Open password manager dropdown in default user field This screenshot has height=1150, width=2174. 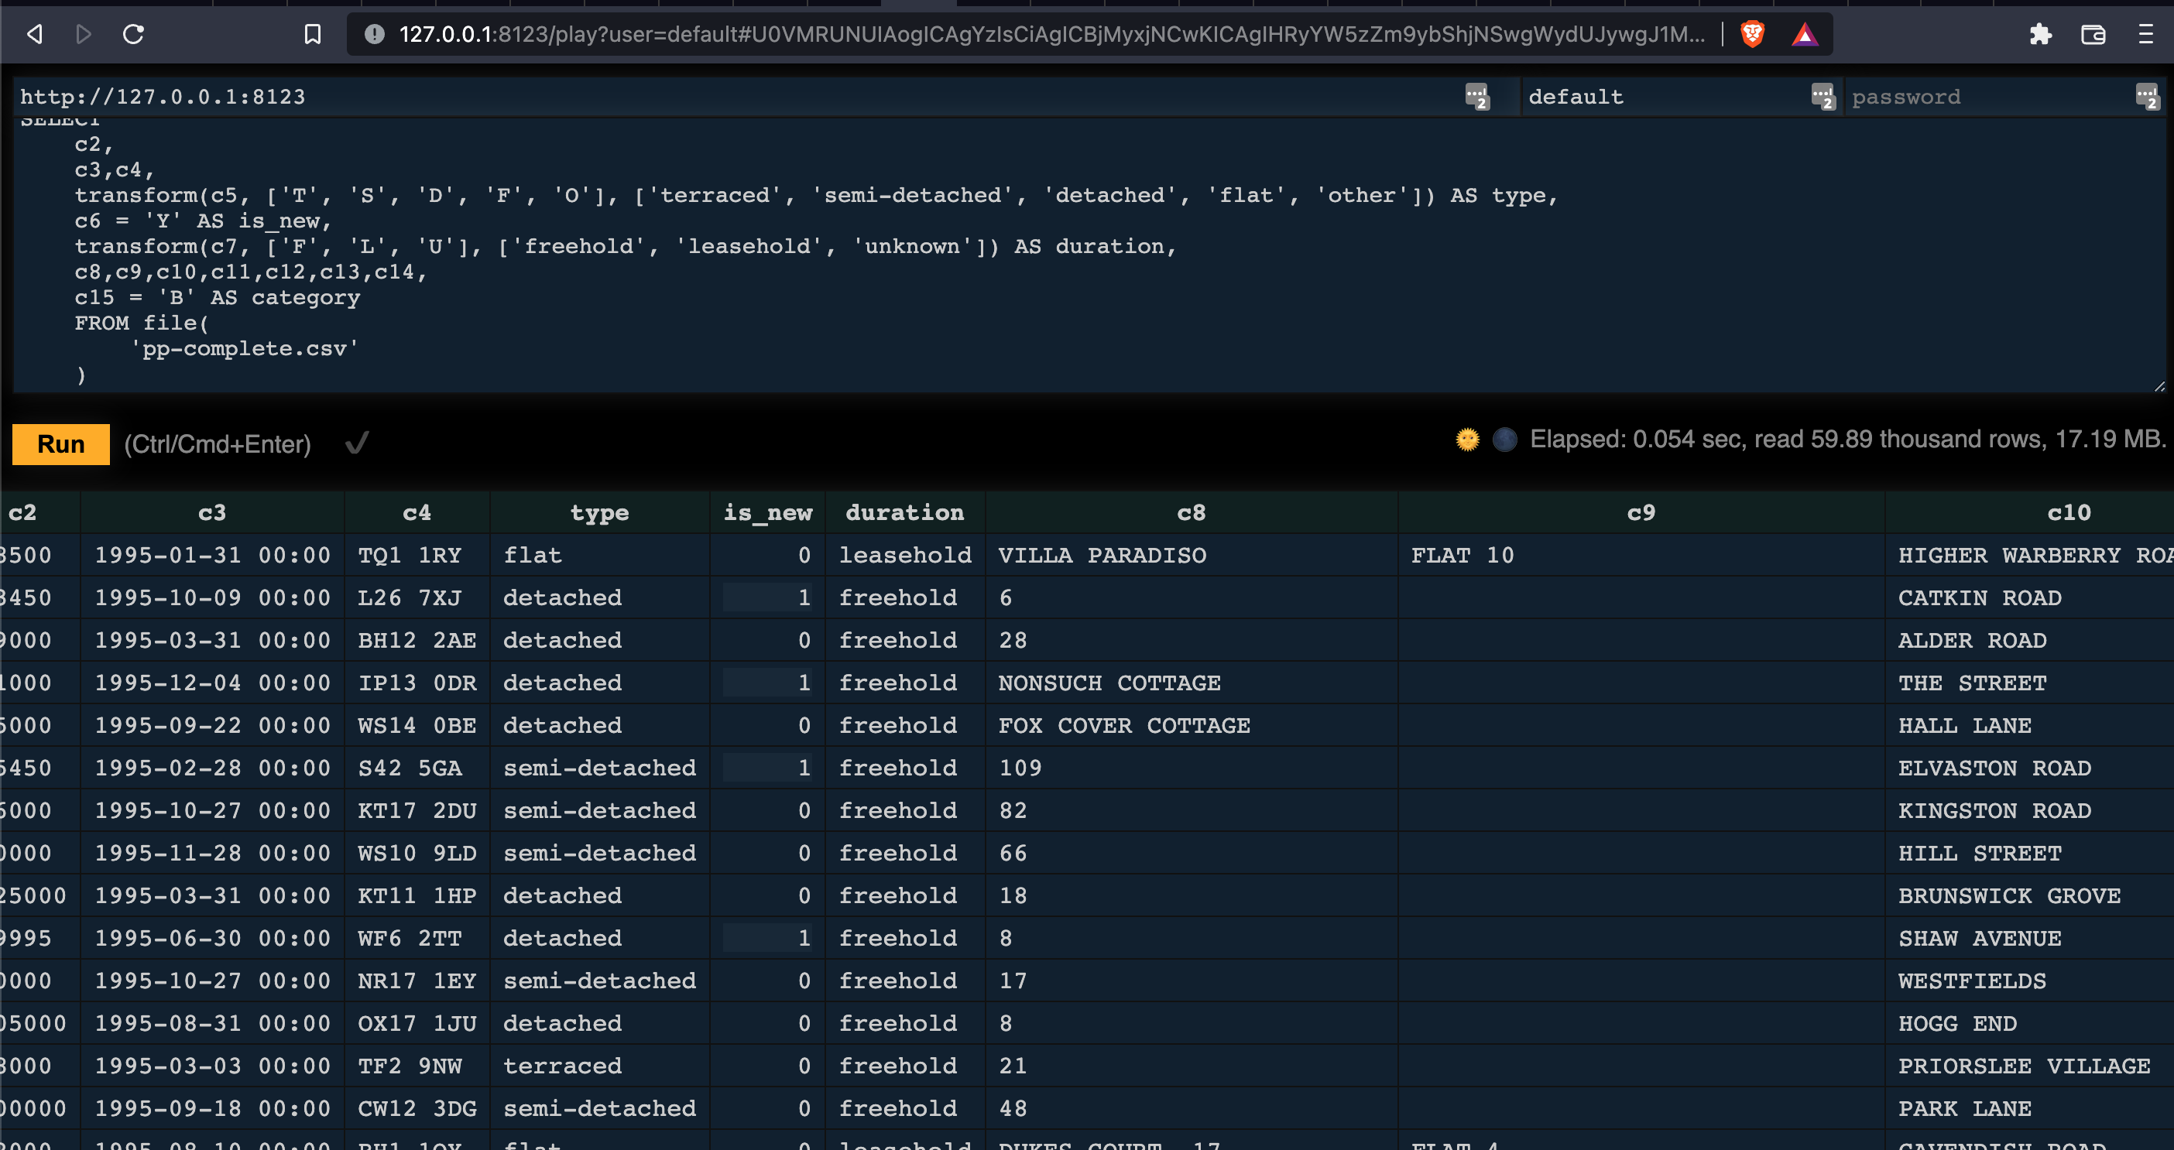[1823, 96]
